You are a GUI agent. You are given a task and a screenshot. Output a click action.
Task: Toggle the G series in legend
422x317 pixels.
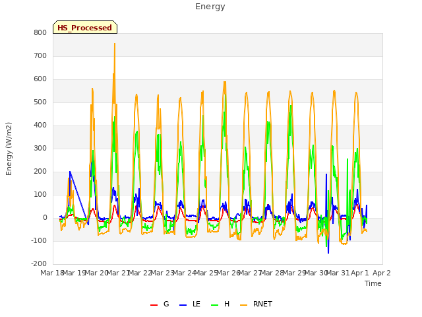pyautogui.click(x=160, y=304)
